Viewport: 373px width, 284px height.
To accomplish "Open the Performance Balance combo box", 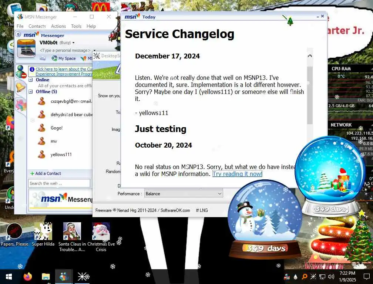I will pyautogui.click(x=184, y=194).
